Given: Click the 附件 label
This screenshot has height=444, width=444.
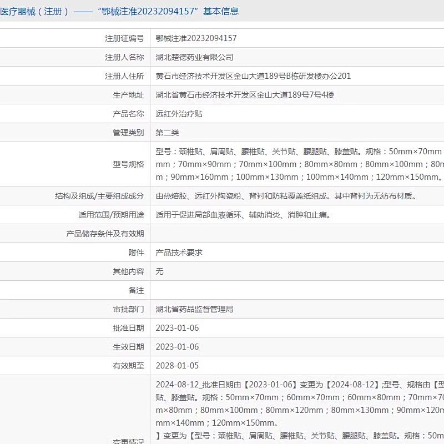Looking at the screenshot, I should 136,253.
